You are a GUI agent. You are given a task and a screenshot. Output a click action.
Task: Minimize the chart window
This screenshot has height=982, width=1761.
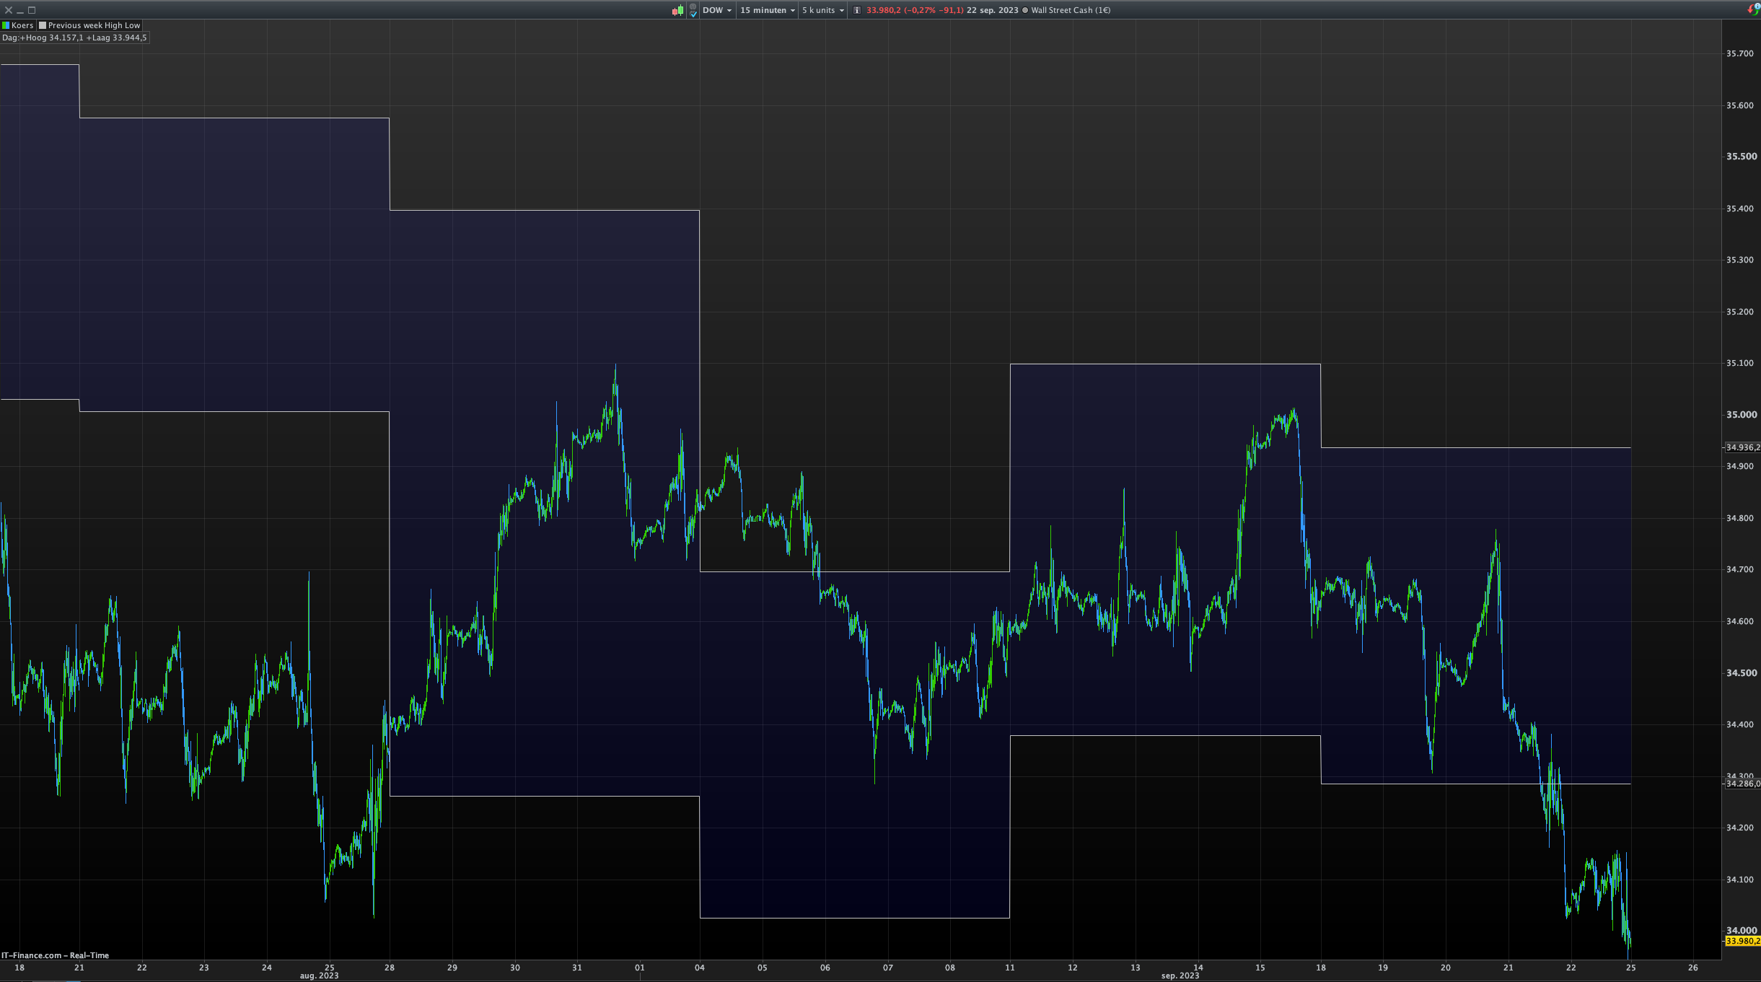(20, 10)
